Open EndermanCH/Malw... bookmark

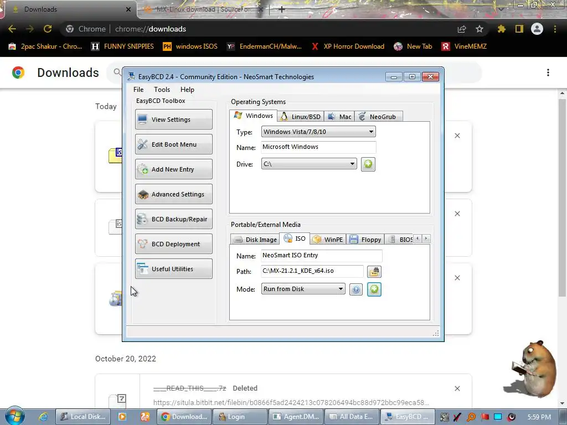[x=264, y=46]
